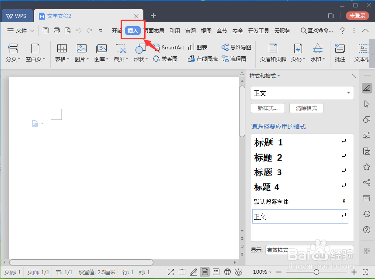This screenshot has width=375, height=279.
Task: Click the selection cursor icon in right sidebar
Action: click(x=367, y=104)
